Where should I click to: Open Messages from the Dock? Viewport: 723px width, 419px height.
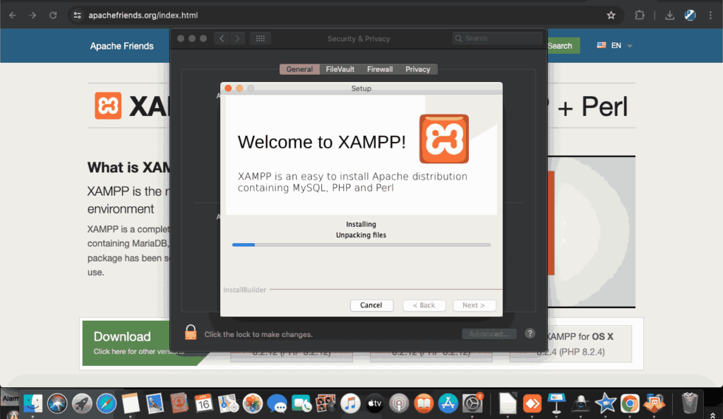(x=278, y=403)
